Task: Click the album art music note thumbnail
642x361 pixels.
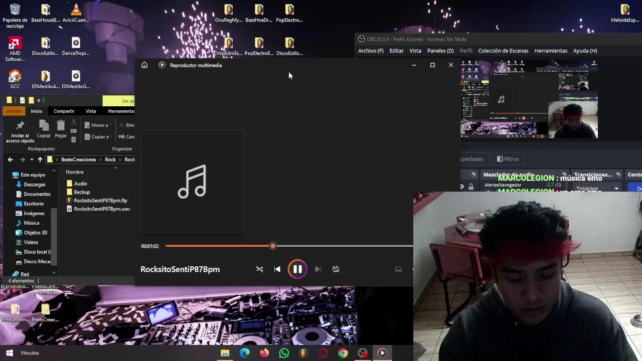Action: pos(193,182)
